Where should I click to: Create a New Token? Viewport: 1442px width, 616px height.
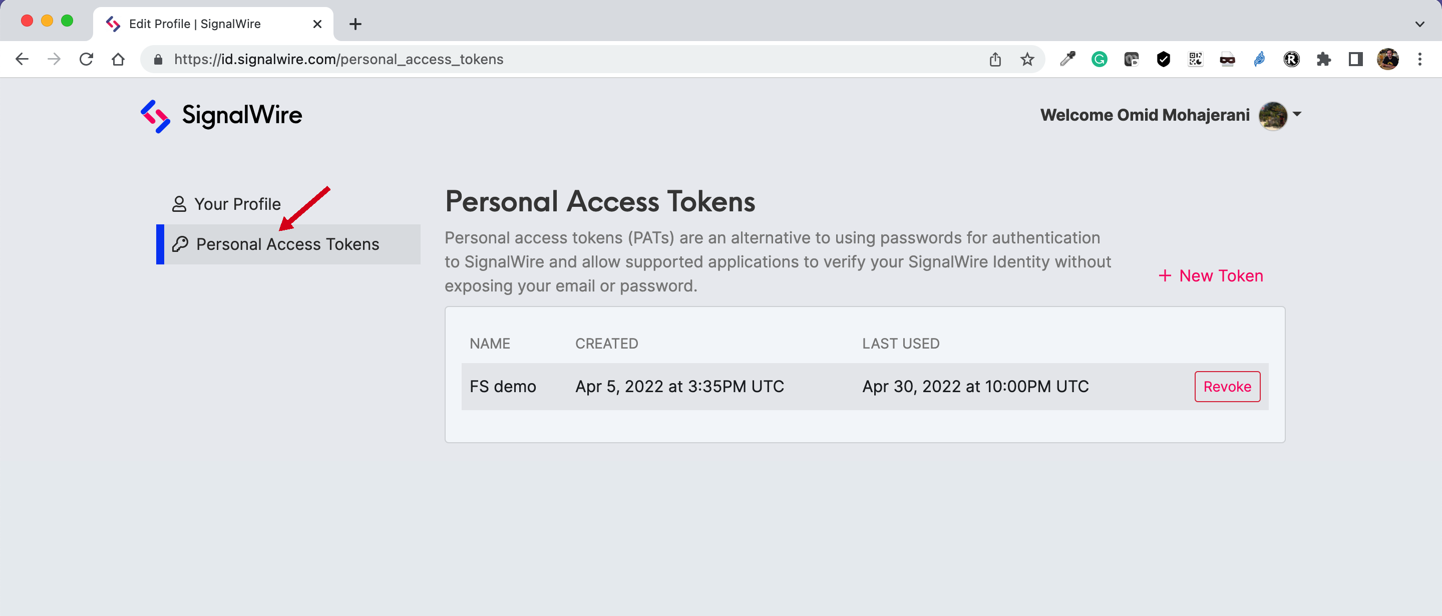1211,275
